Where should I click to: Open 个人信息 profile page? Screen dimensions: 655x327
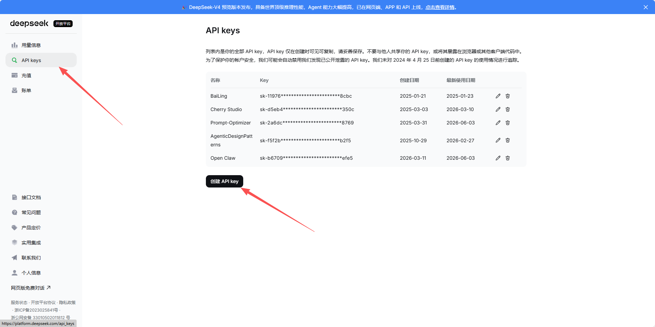coord(41,273)
